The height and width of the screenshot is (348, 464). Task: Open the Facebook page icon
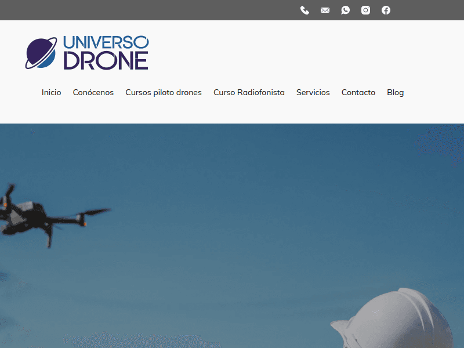[x=386, y=10]
